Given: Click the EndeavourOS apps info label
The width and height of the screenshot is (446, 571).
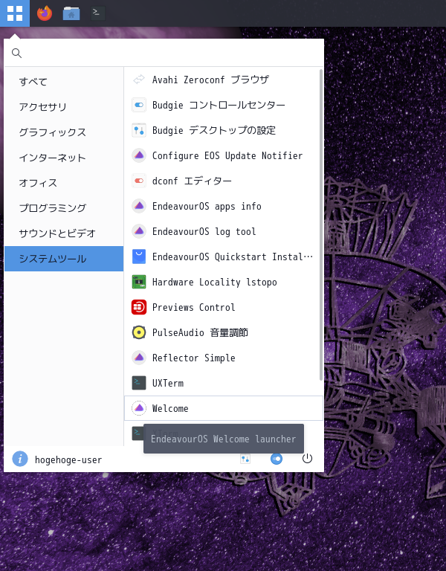Looking at the screenshot, I should (x=207, y=207).
